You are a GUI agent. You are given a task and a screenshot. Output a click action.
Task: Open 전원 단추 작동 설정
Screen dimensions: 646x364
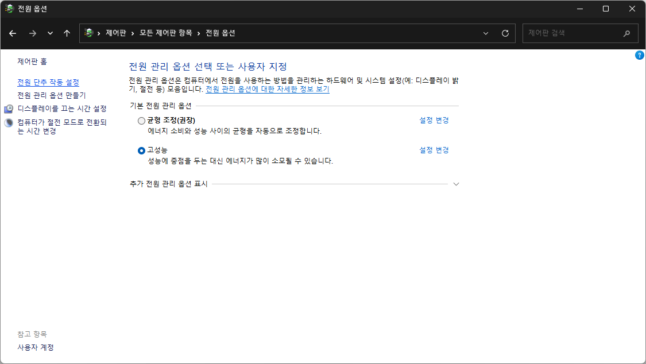(48, 82)
